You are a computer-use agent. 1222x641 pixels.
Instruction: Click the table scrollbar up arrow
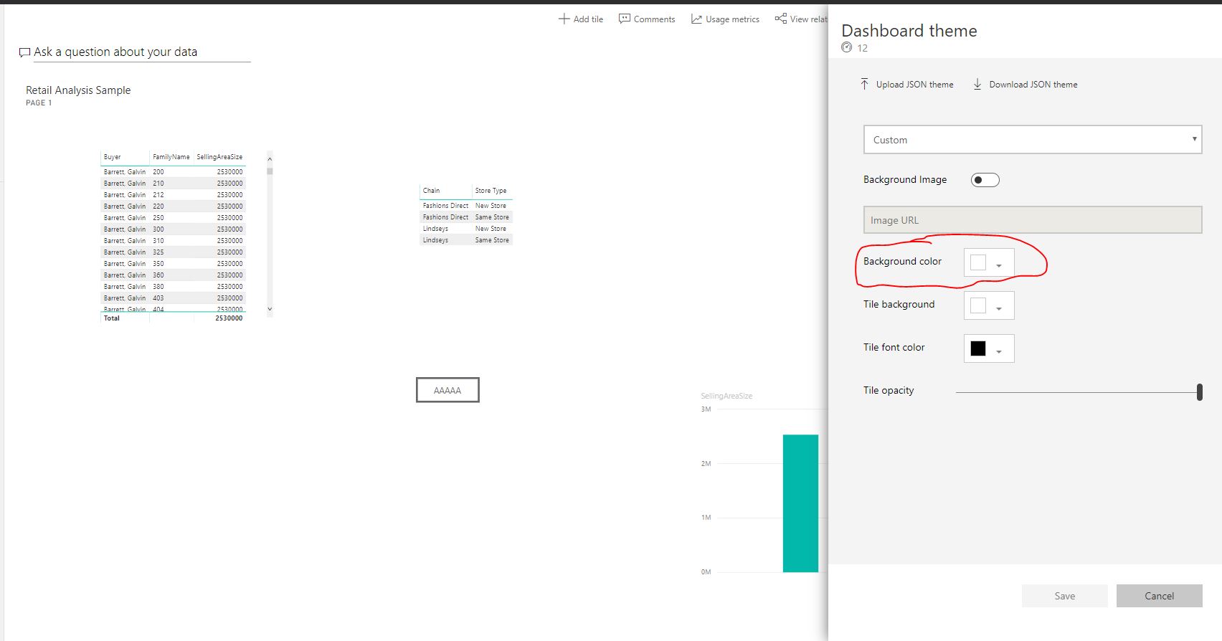(x=270, y=159)
